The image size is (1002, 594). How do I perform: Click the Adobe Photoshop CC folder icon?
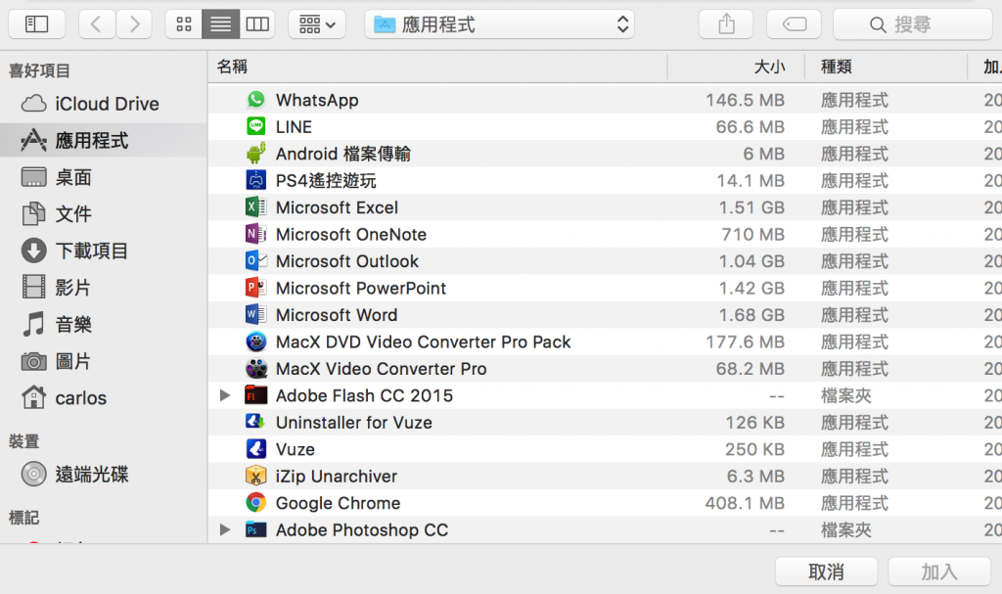point(256,529)
